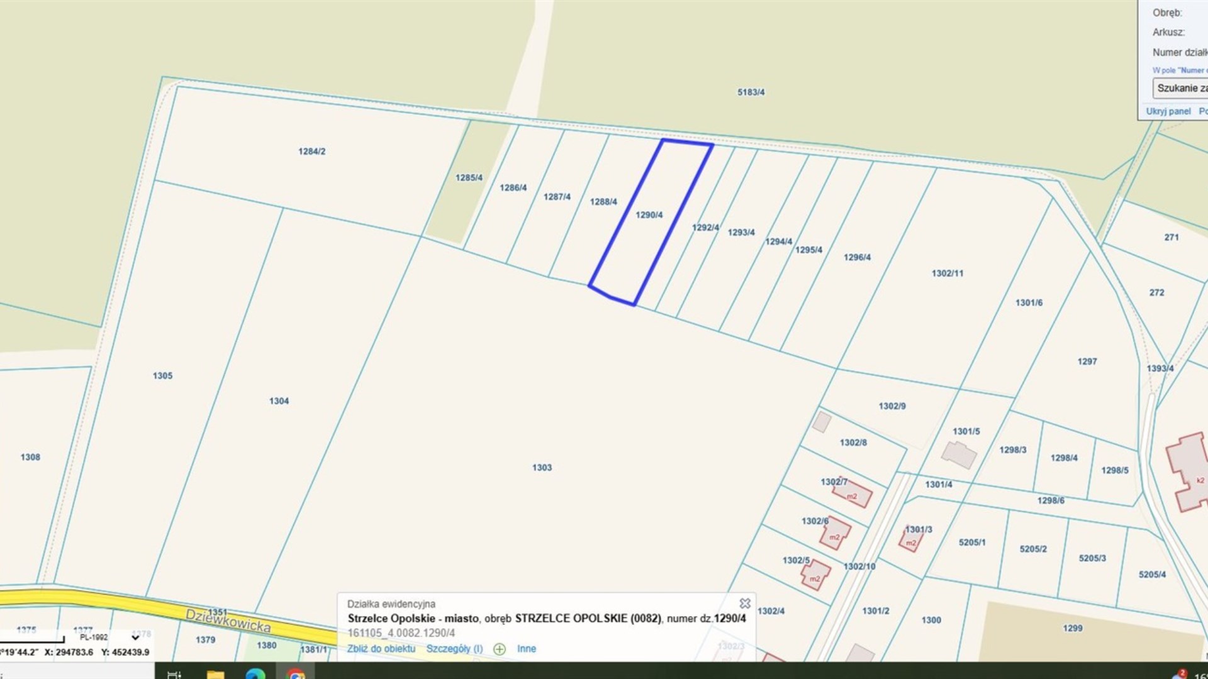This screenshot has height=679, width=1208.
Task: Open Microsoft Edge from the taskbar
Action: (255, 674)
